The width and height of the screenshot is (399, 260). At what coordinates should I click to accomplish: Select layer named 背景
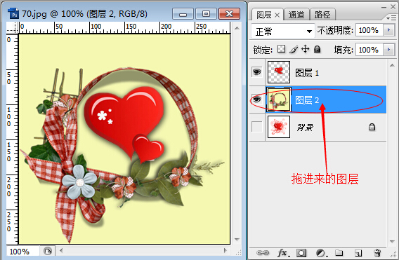[x=305, y=128]
